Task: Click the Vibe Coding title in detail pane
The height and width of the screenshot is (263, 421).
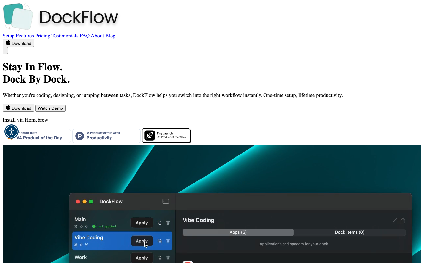Action: (198, 220)
